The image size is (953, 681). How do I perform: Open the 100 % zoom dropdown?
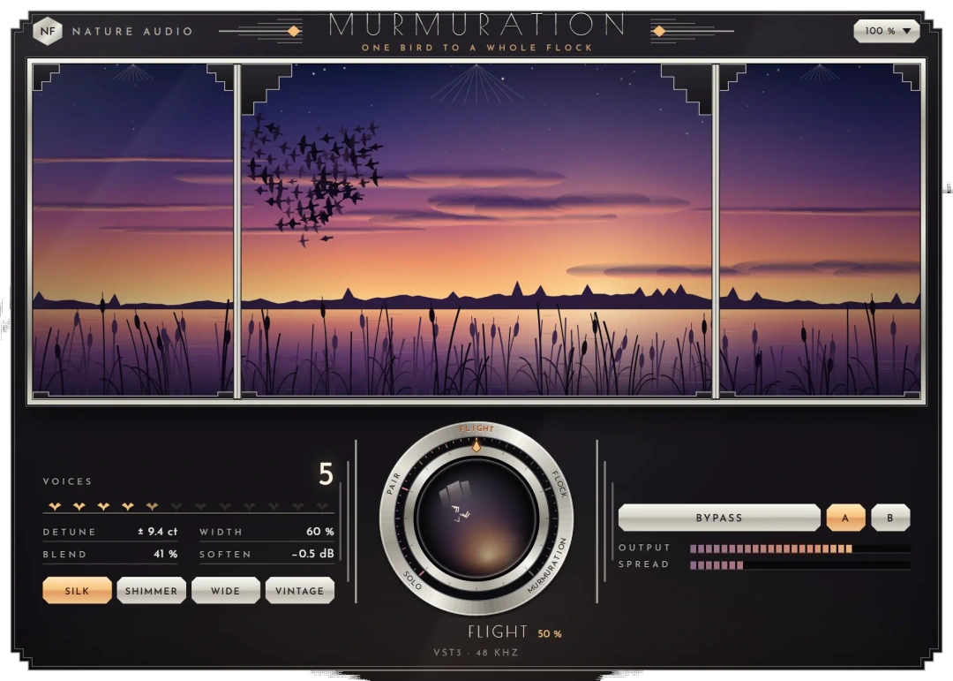point(886,30)
